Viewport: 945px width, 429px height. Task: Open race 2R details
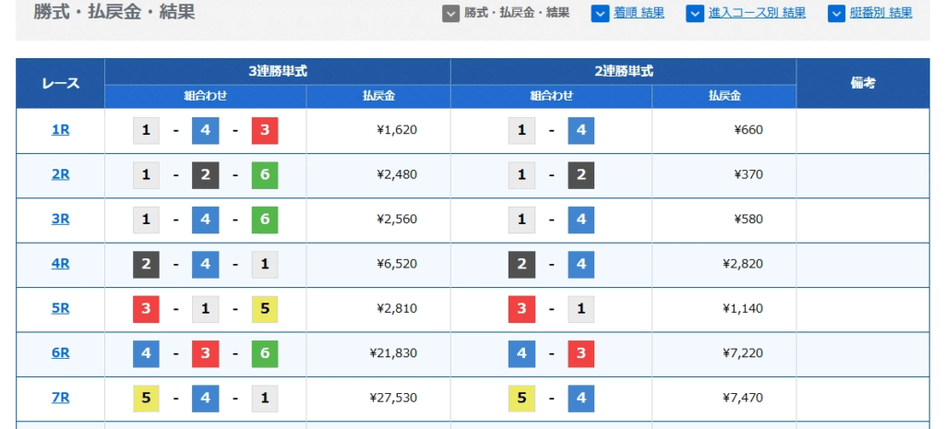coord(60,174)
